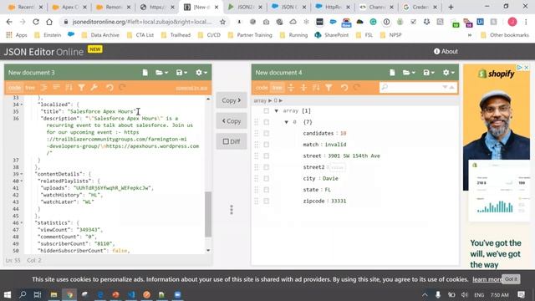Switch left panel to tree mode

(x=30, y=88)
